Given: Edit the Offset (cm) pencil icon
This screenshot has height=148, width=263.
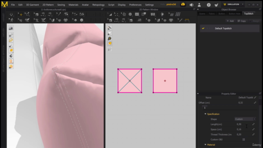Looking at the screenshot, I should point(255,102).
